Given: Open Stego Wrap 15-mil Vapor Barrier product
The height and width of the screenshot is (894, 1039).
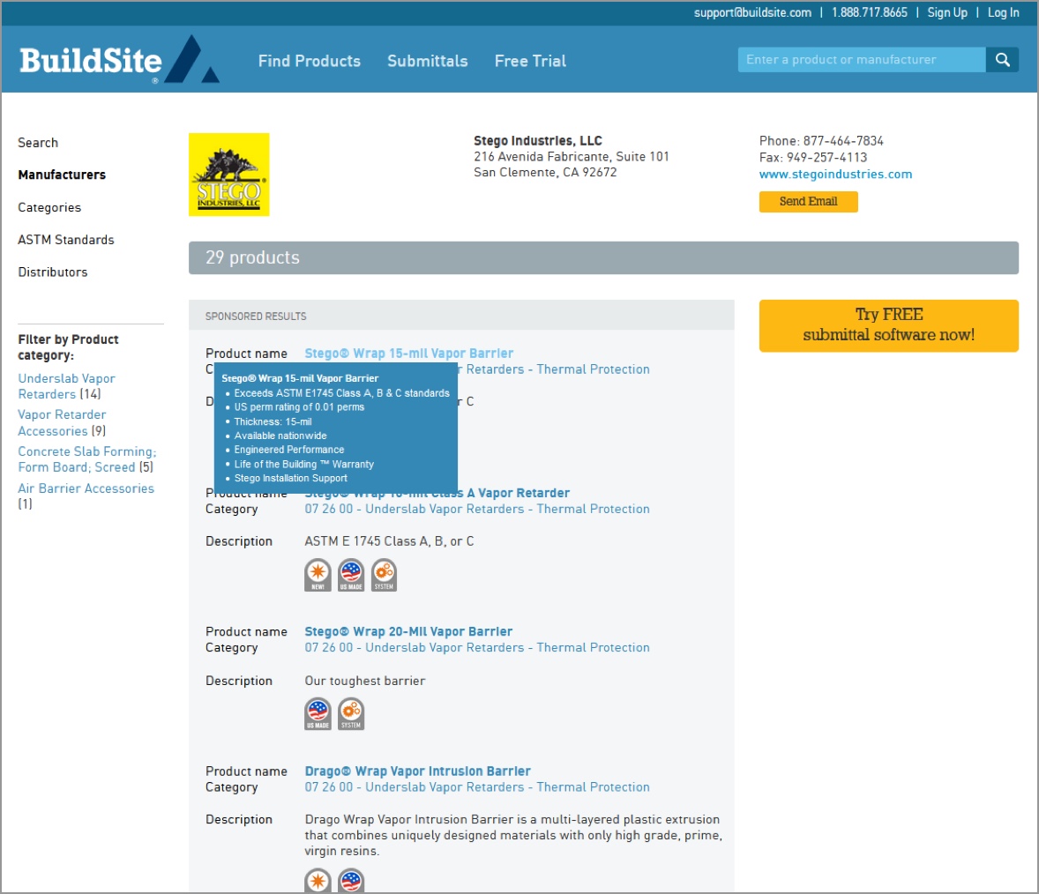Looking at the screenshot, I should click(x=409, y=353).
